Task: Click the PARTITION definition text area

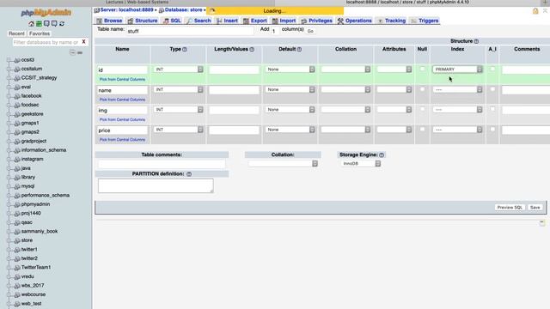Action: point(156,185)
